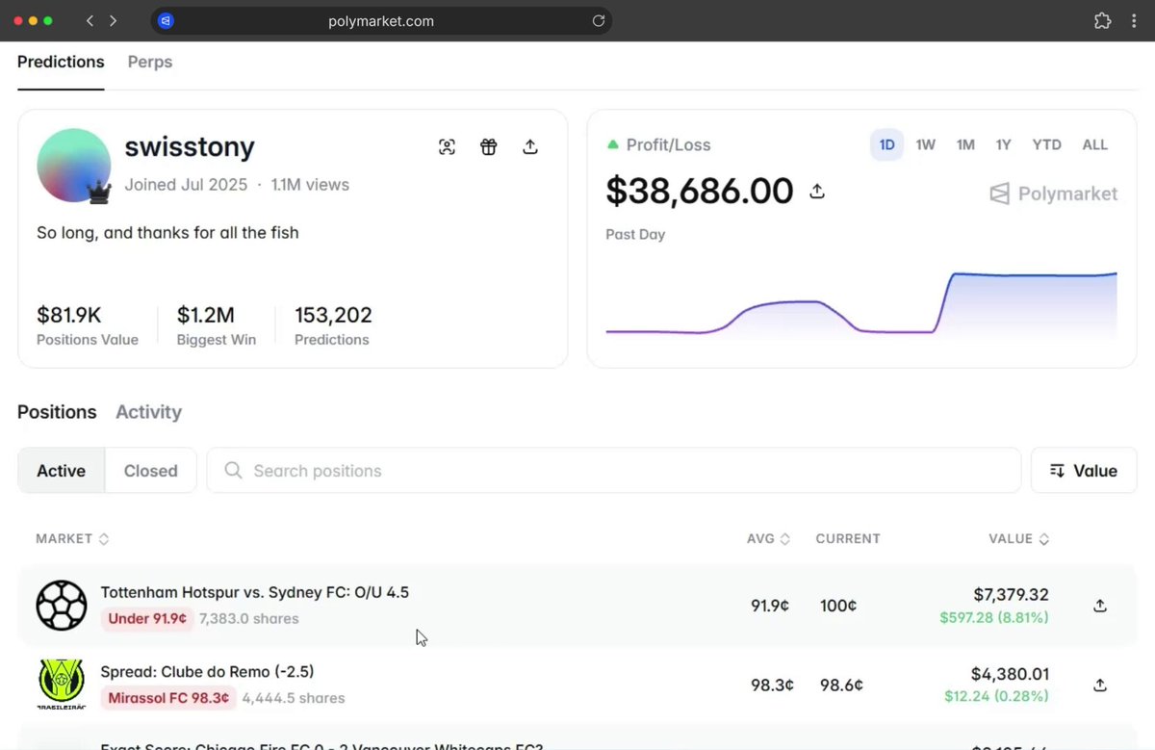This screenshot has height=750, width=1155.
Task: Click the Brasileirão league market icon
Action: (x=62, y=685)
